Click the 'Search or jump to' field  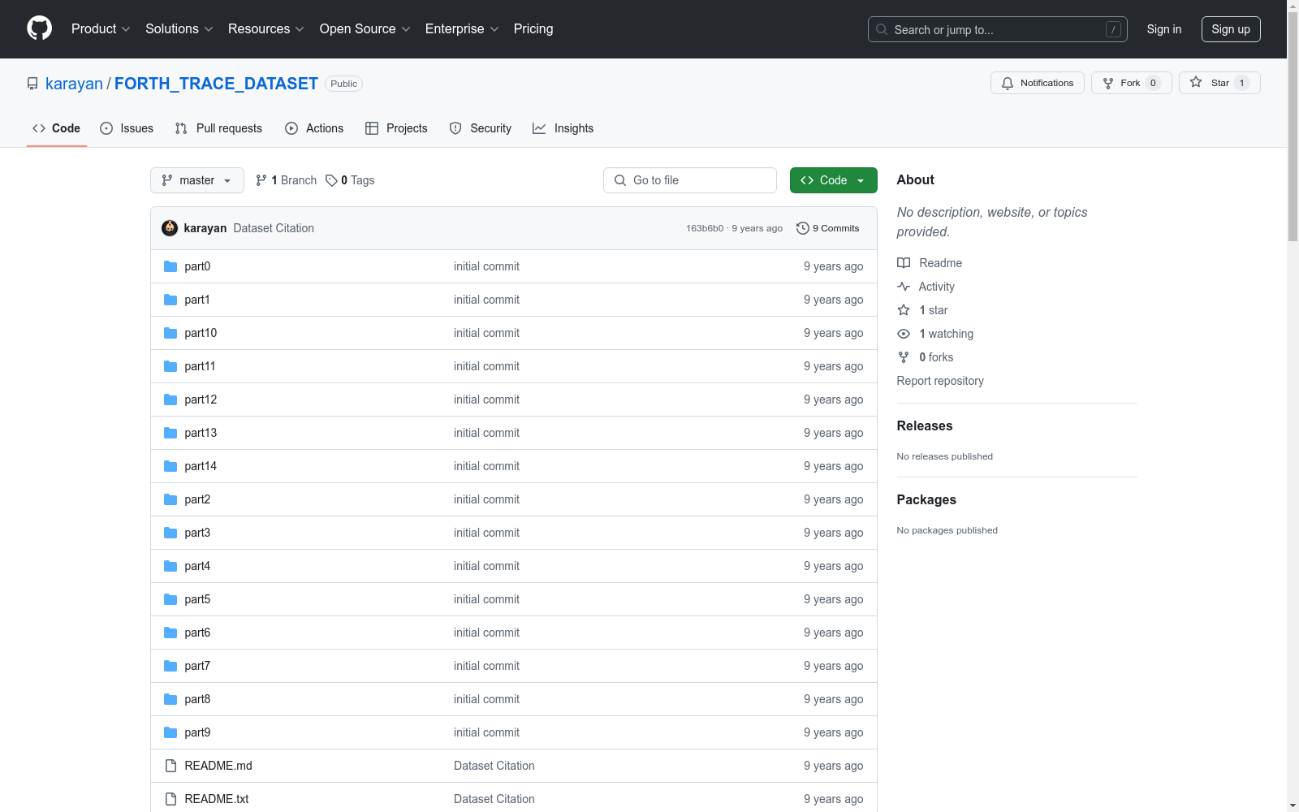pos(998,29)
